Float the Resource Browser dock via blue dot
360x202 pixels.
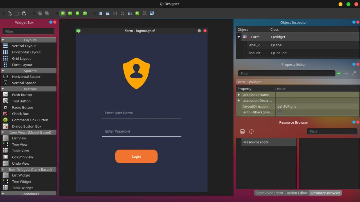tap(354, 122)
